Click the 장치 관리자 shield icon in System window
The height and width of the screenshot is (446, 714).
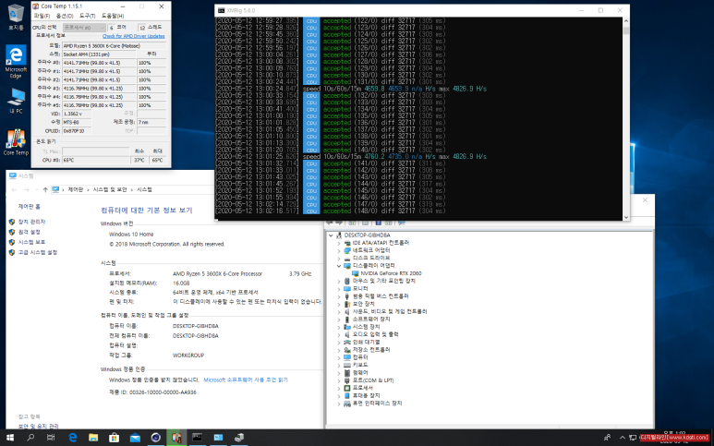[x=12, y=222]
